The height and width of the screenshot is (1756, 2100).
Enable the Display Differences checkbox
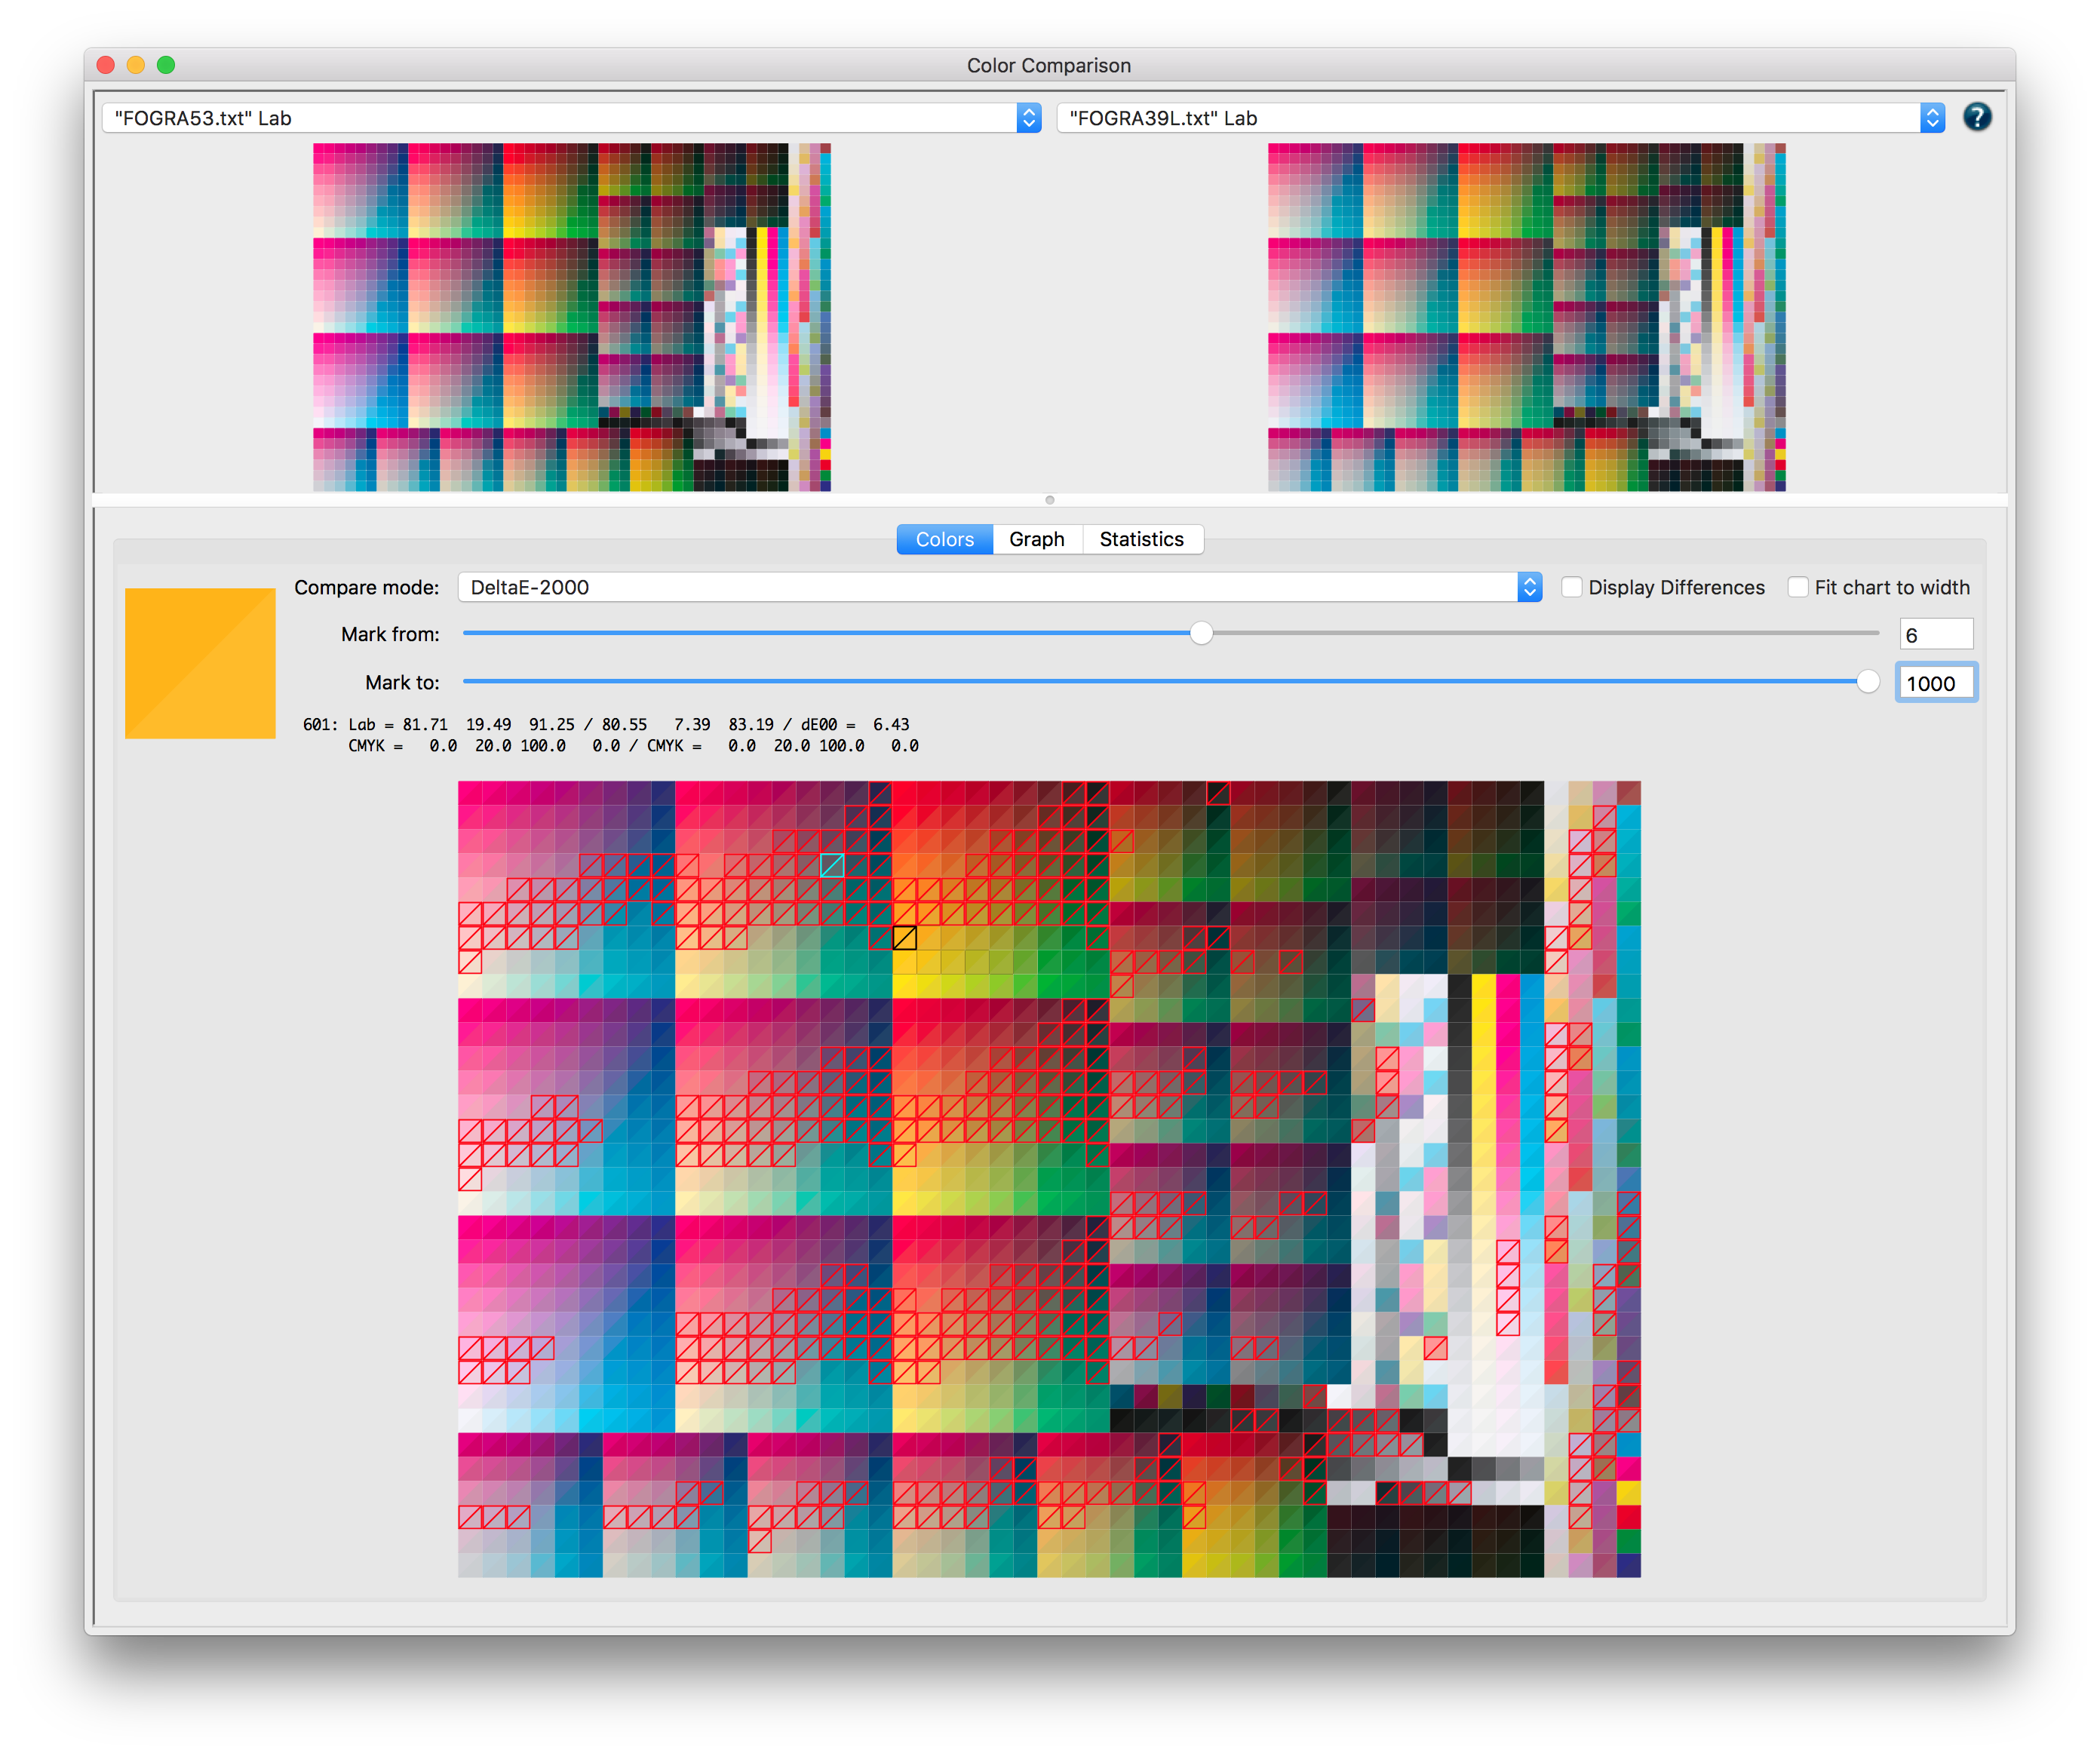click(x=1571, y=587)
